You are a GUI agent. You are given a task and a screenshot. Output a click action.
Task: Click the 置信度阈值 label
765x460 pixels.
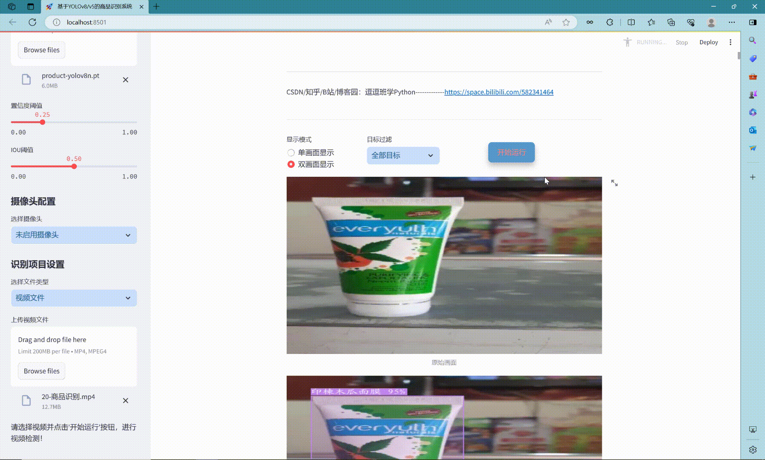click(x=26, y=106)
